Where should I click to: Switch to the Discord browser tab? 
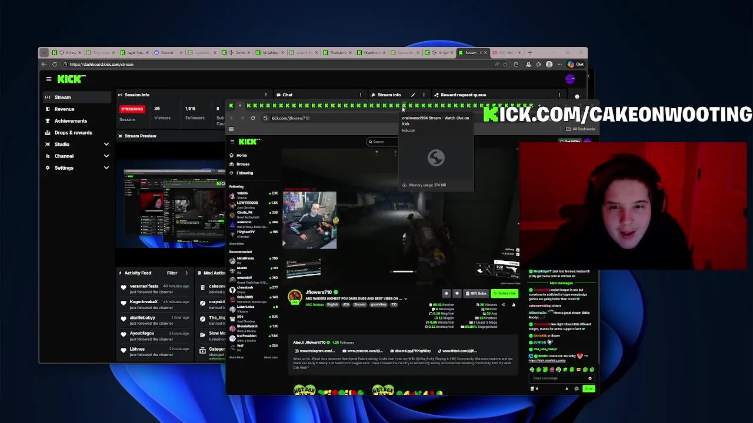[167, 52]
